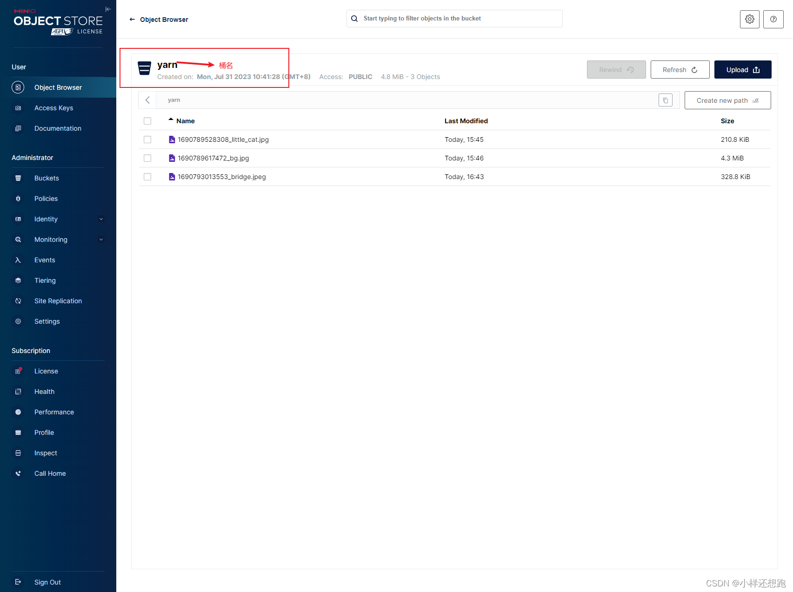Go back using the Object Browser arrow
The image size is (793, 592).
pyautogui.click(x=132, y=19)
